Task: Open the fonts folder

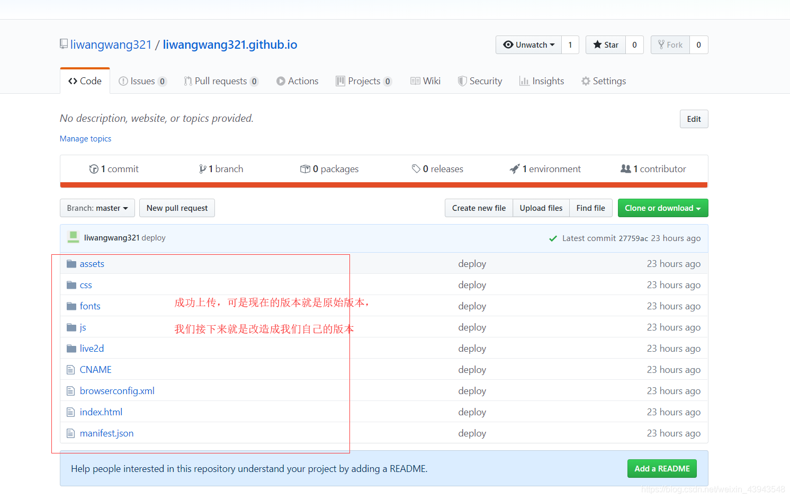Action: [90, 306]
